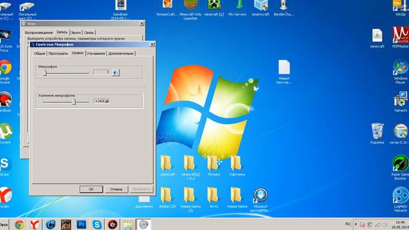Select the Новая папка (2) folder

(x=190, y=199)
